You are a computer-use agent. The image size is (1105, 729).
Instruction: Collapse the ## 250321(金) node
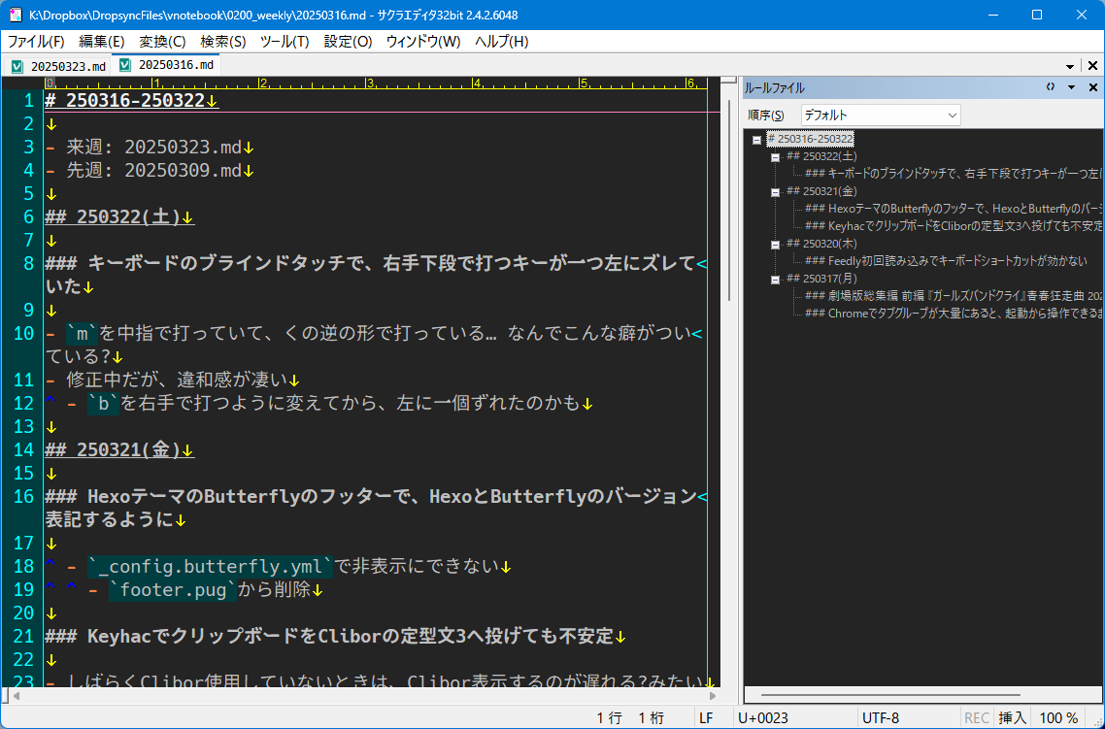tap(775, 192)
